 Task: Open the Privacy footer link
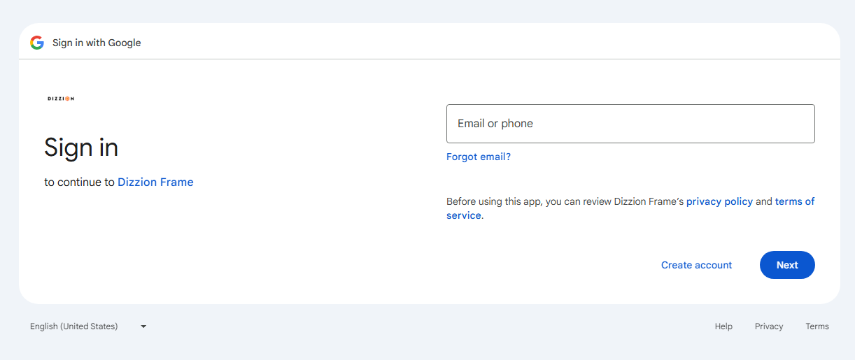[769, 326]
